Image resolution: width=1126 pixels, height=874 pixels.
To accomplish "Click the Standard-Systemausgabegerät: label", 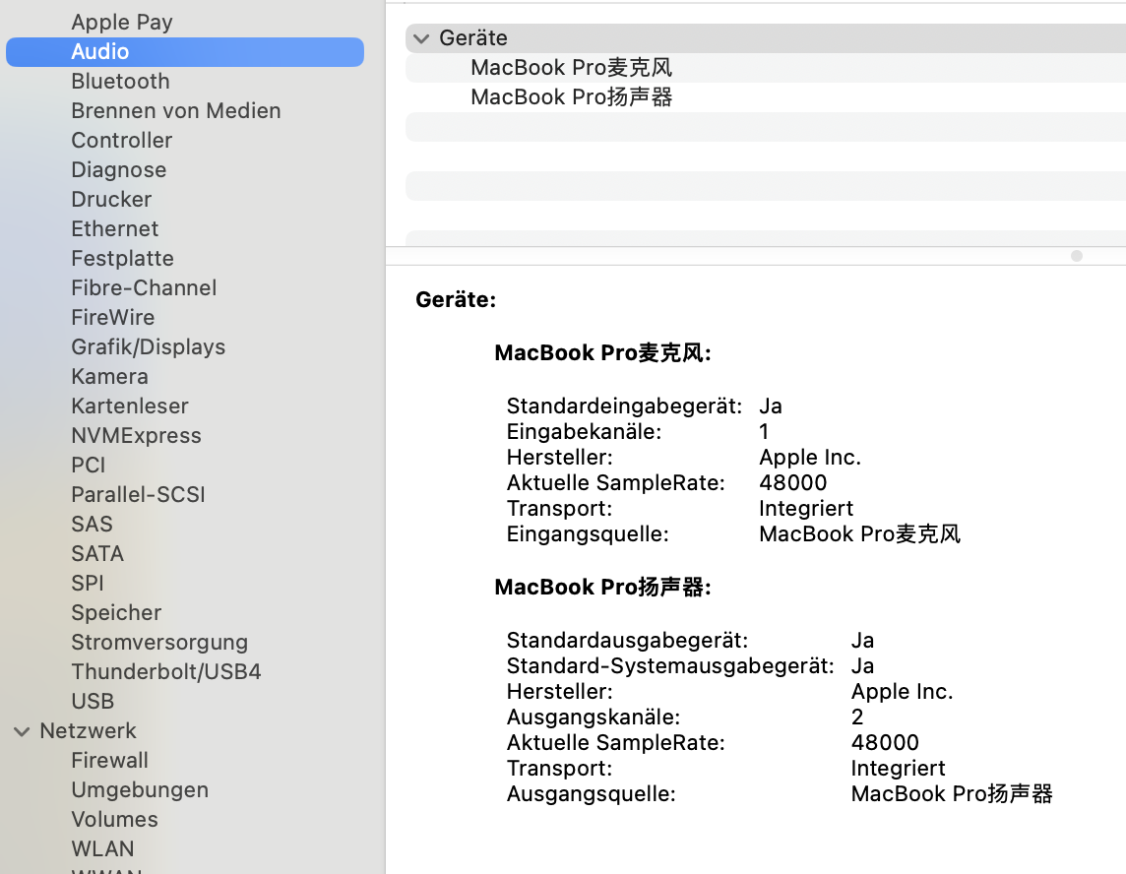I will 670,665.
